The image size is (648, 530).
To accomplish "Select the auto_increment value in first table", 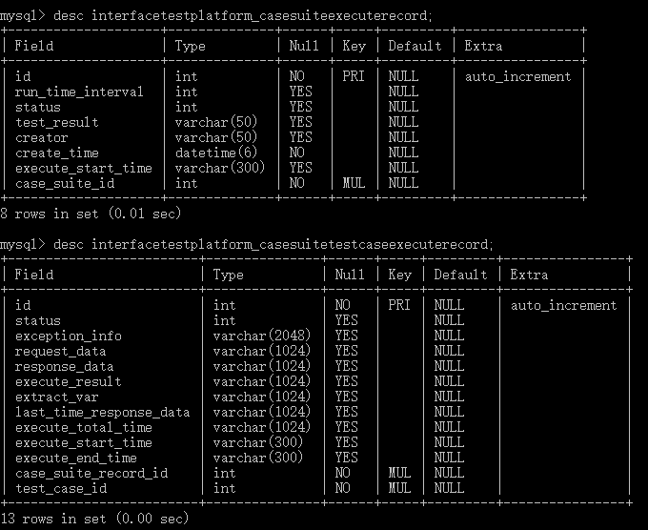I will coord(517,77).
